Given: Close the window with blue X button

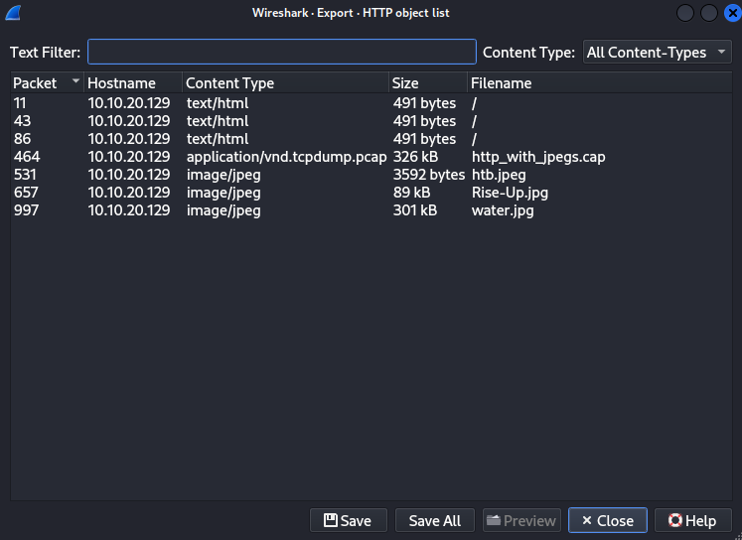Looking at the screenshot, I should pyautogui.click(x=732, y=13).
